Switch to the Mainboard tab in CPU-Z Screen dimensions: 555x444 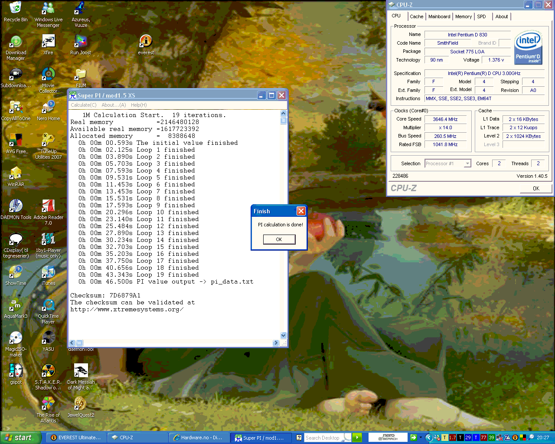[439, 16]
